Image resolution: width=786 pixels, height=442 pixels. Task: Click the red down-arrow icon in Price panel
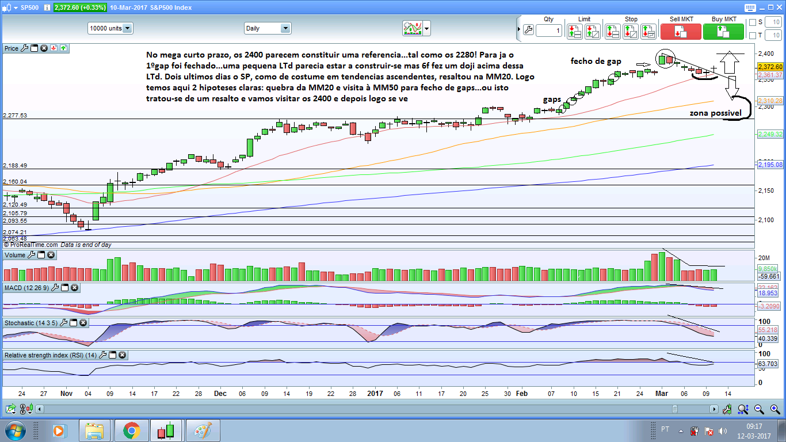pos(54,48)
